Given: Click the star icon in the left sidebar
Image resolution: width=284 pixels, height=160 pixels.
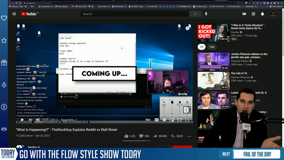Looking at the screenshot, I should 4,40.
